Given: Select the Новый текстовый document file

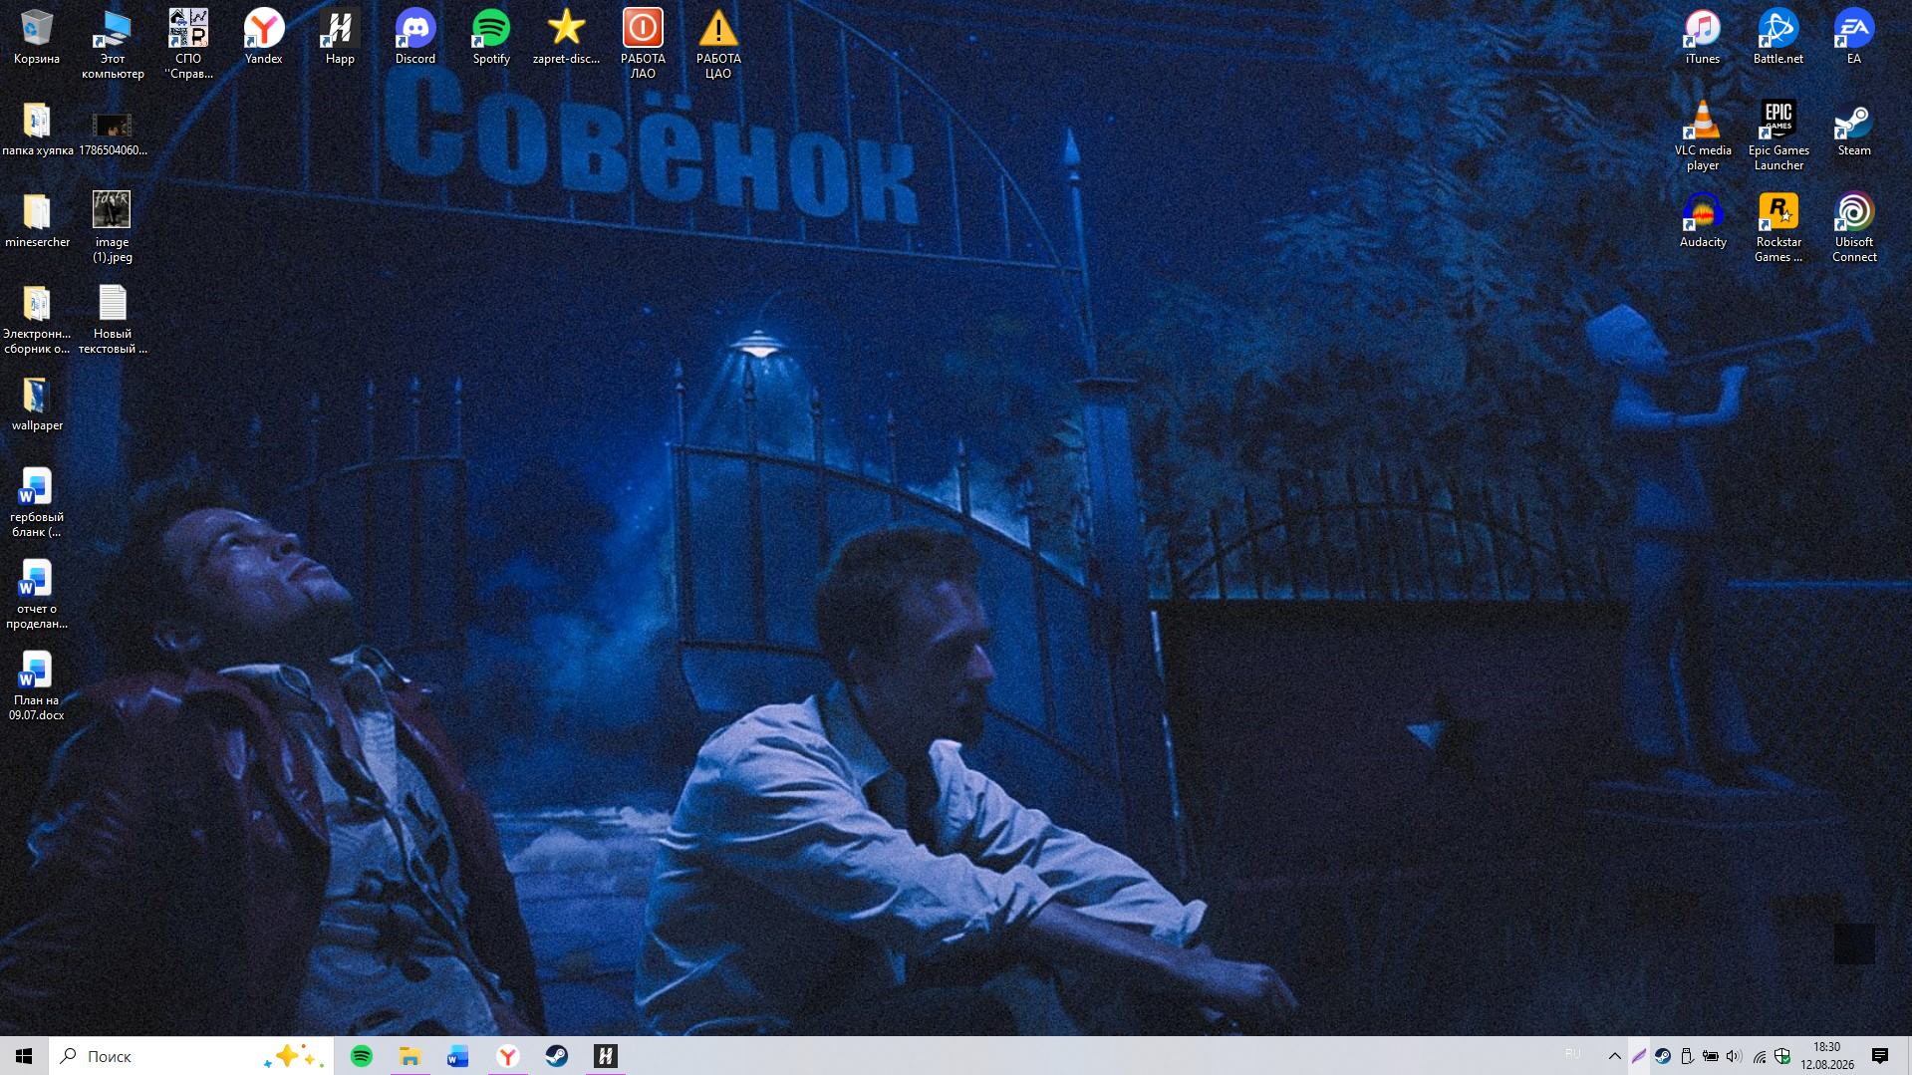Looking at the screenshot, I should click(x=113, y=320).
